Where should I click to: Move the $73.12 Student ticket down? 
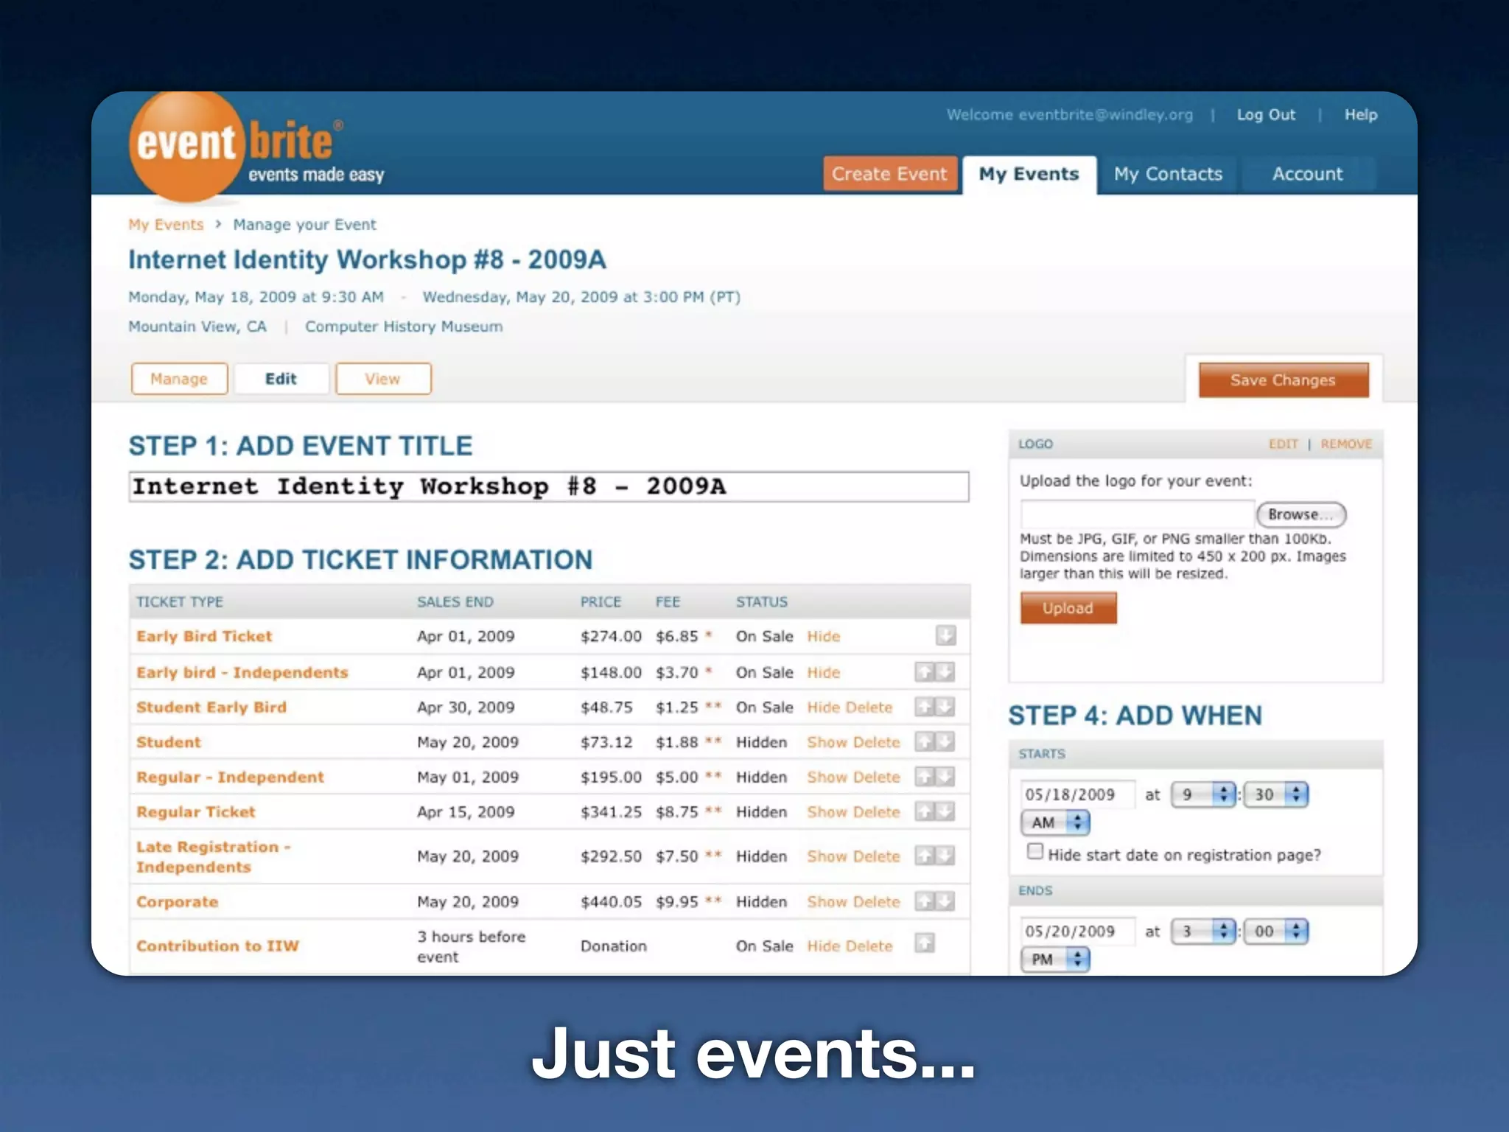pyautogui.click(x=945, y=741)
